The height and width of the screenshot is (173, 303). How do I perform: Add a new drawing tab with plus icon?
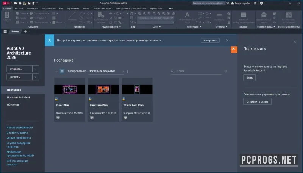pos(25,31)
